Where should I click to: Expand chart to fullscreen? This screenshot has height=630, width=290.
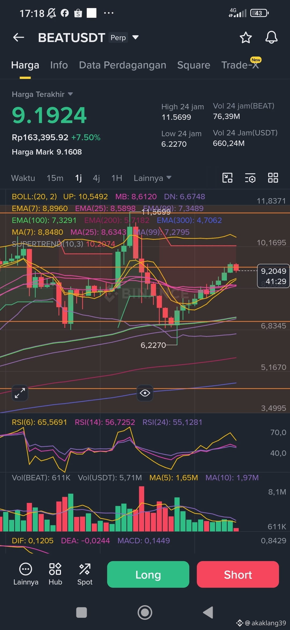(20, 393)
